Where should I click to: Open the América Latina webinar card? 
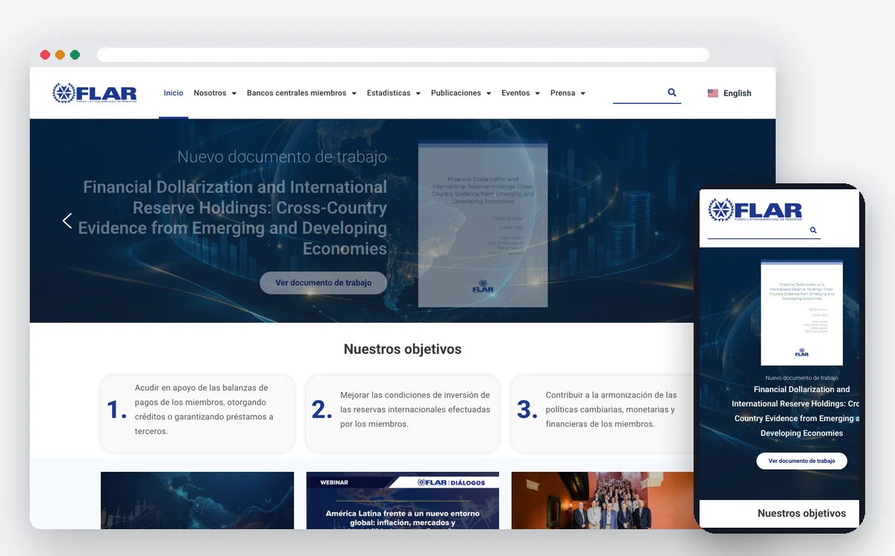(403, 500)
